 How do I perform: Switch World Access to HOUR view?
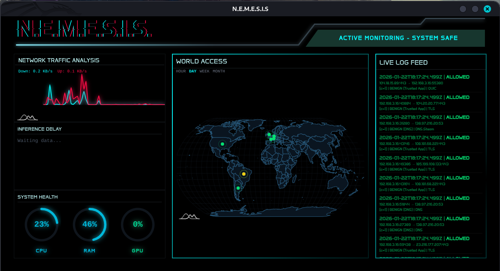pyautogui.click(x=181, y=71)
